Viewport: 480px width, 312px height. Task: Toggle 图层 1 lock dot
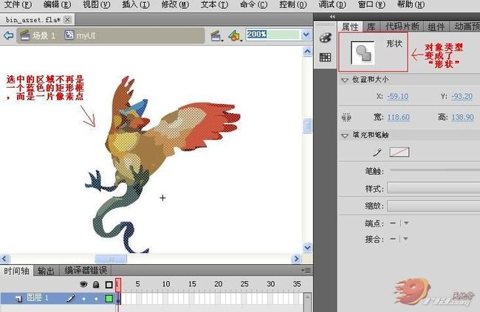96,299
